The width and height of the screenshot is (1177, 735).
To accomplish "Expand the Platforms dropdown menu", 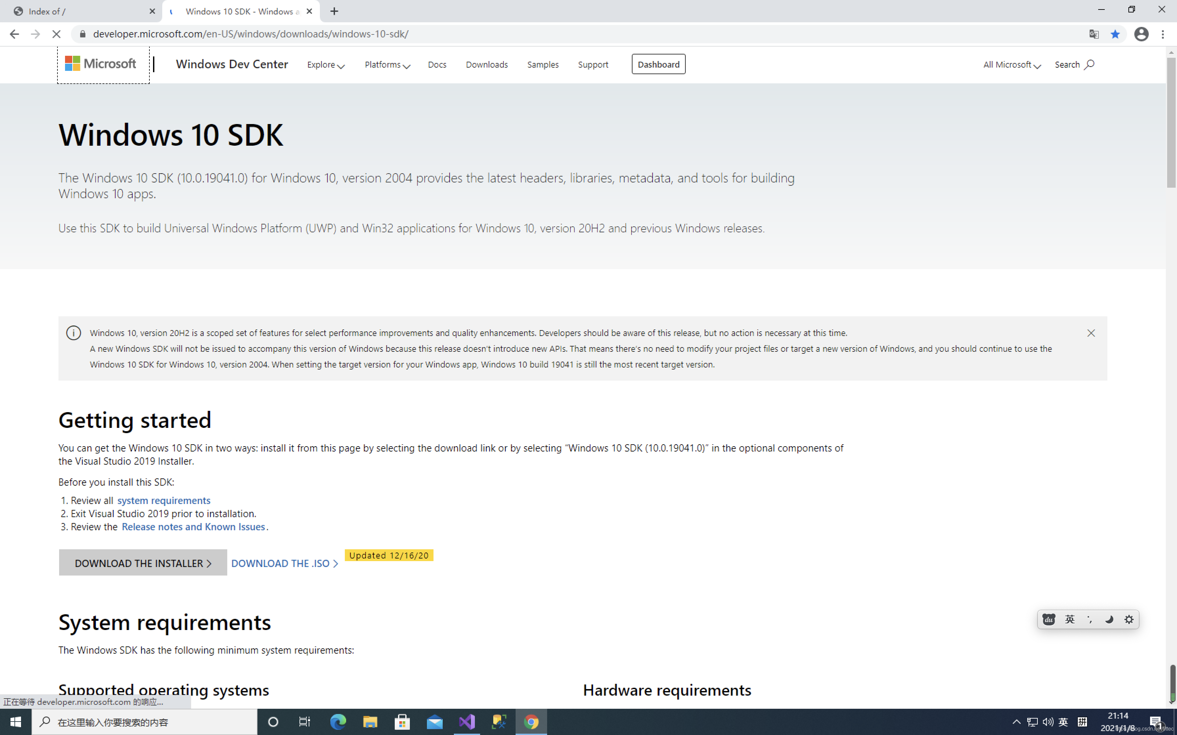I will pyautogui.click(x=387, y=65).
